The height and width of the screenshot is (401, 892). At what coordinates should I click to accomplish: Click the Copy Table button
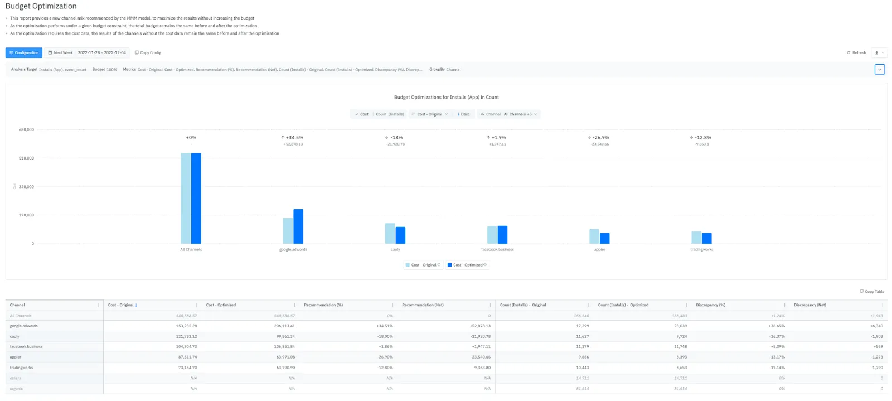pos(872,292)
